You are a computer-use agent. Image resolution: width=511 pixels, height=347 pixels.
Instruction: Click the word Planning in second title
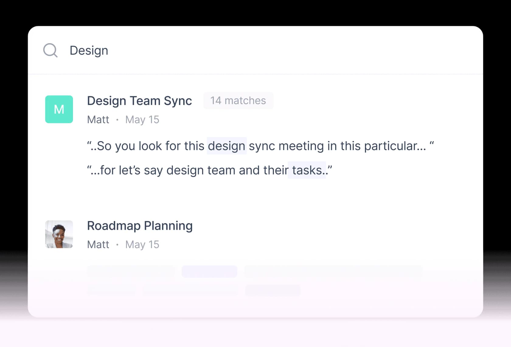pyautogui.click(x=168, y=226)
